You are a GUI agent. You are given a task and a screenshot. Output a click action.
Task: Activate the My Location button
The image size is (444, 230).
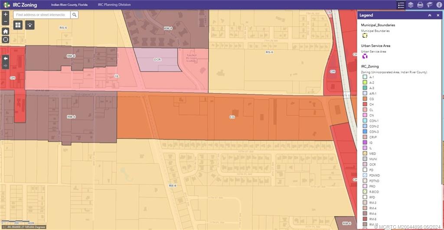pyautogui.click(x=5, y=39)
